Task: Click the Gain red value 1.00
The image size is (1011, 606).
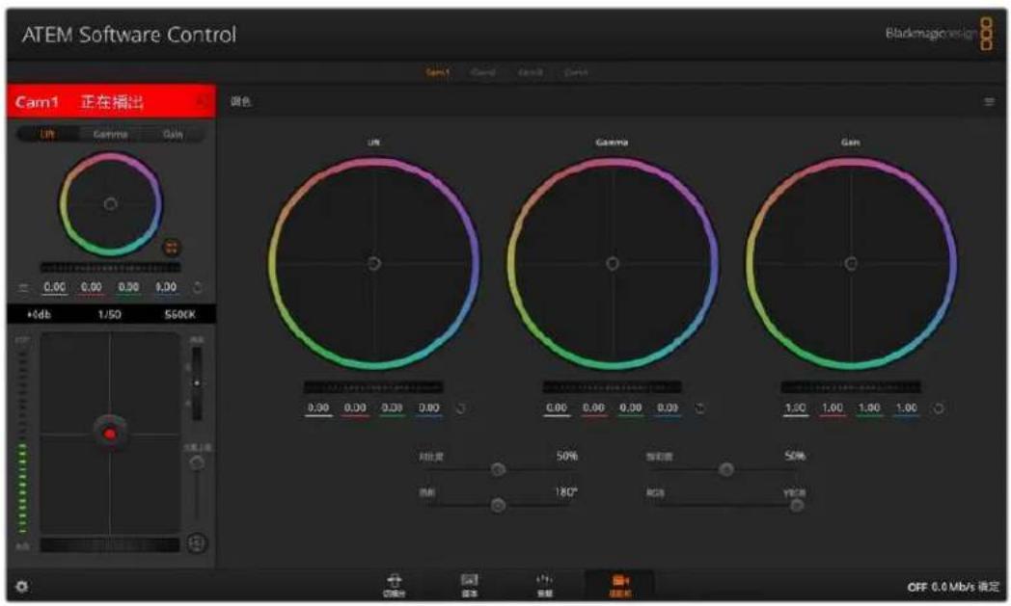Action: coord(833,408)
